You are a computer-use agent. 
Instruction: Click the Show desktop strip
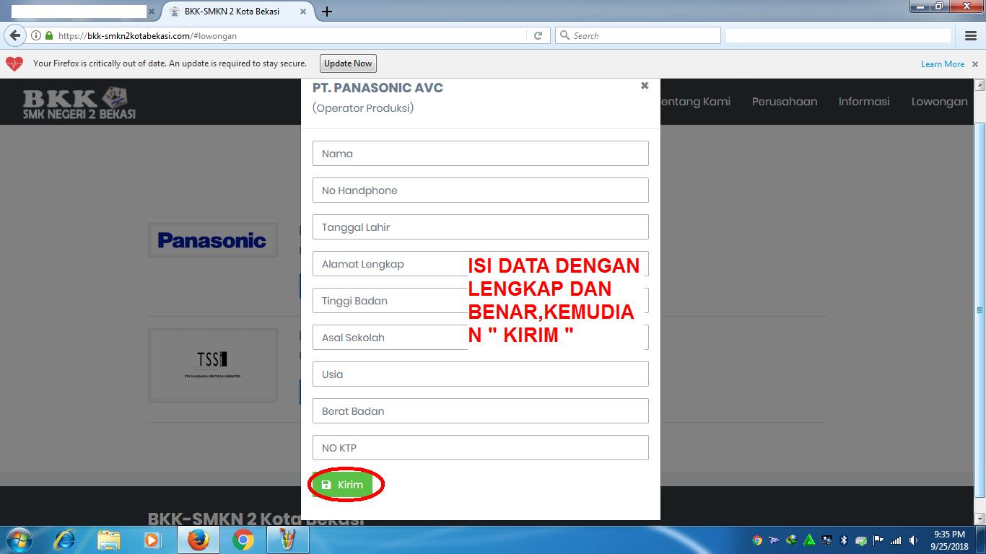click(x=981, y=540)
